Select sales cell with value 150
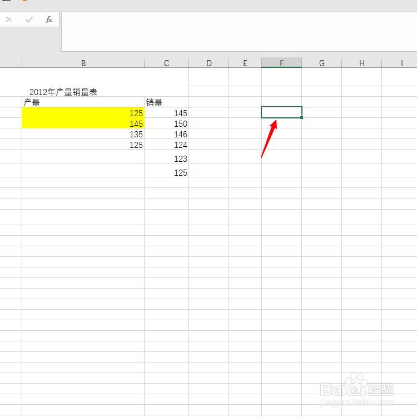 pyautogui.click(x=166, y=123)
